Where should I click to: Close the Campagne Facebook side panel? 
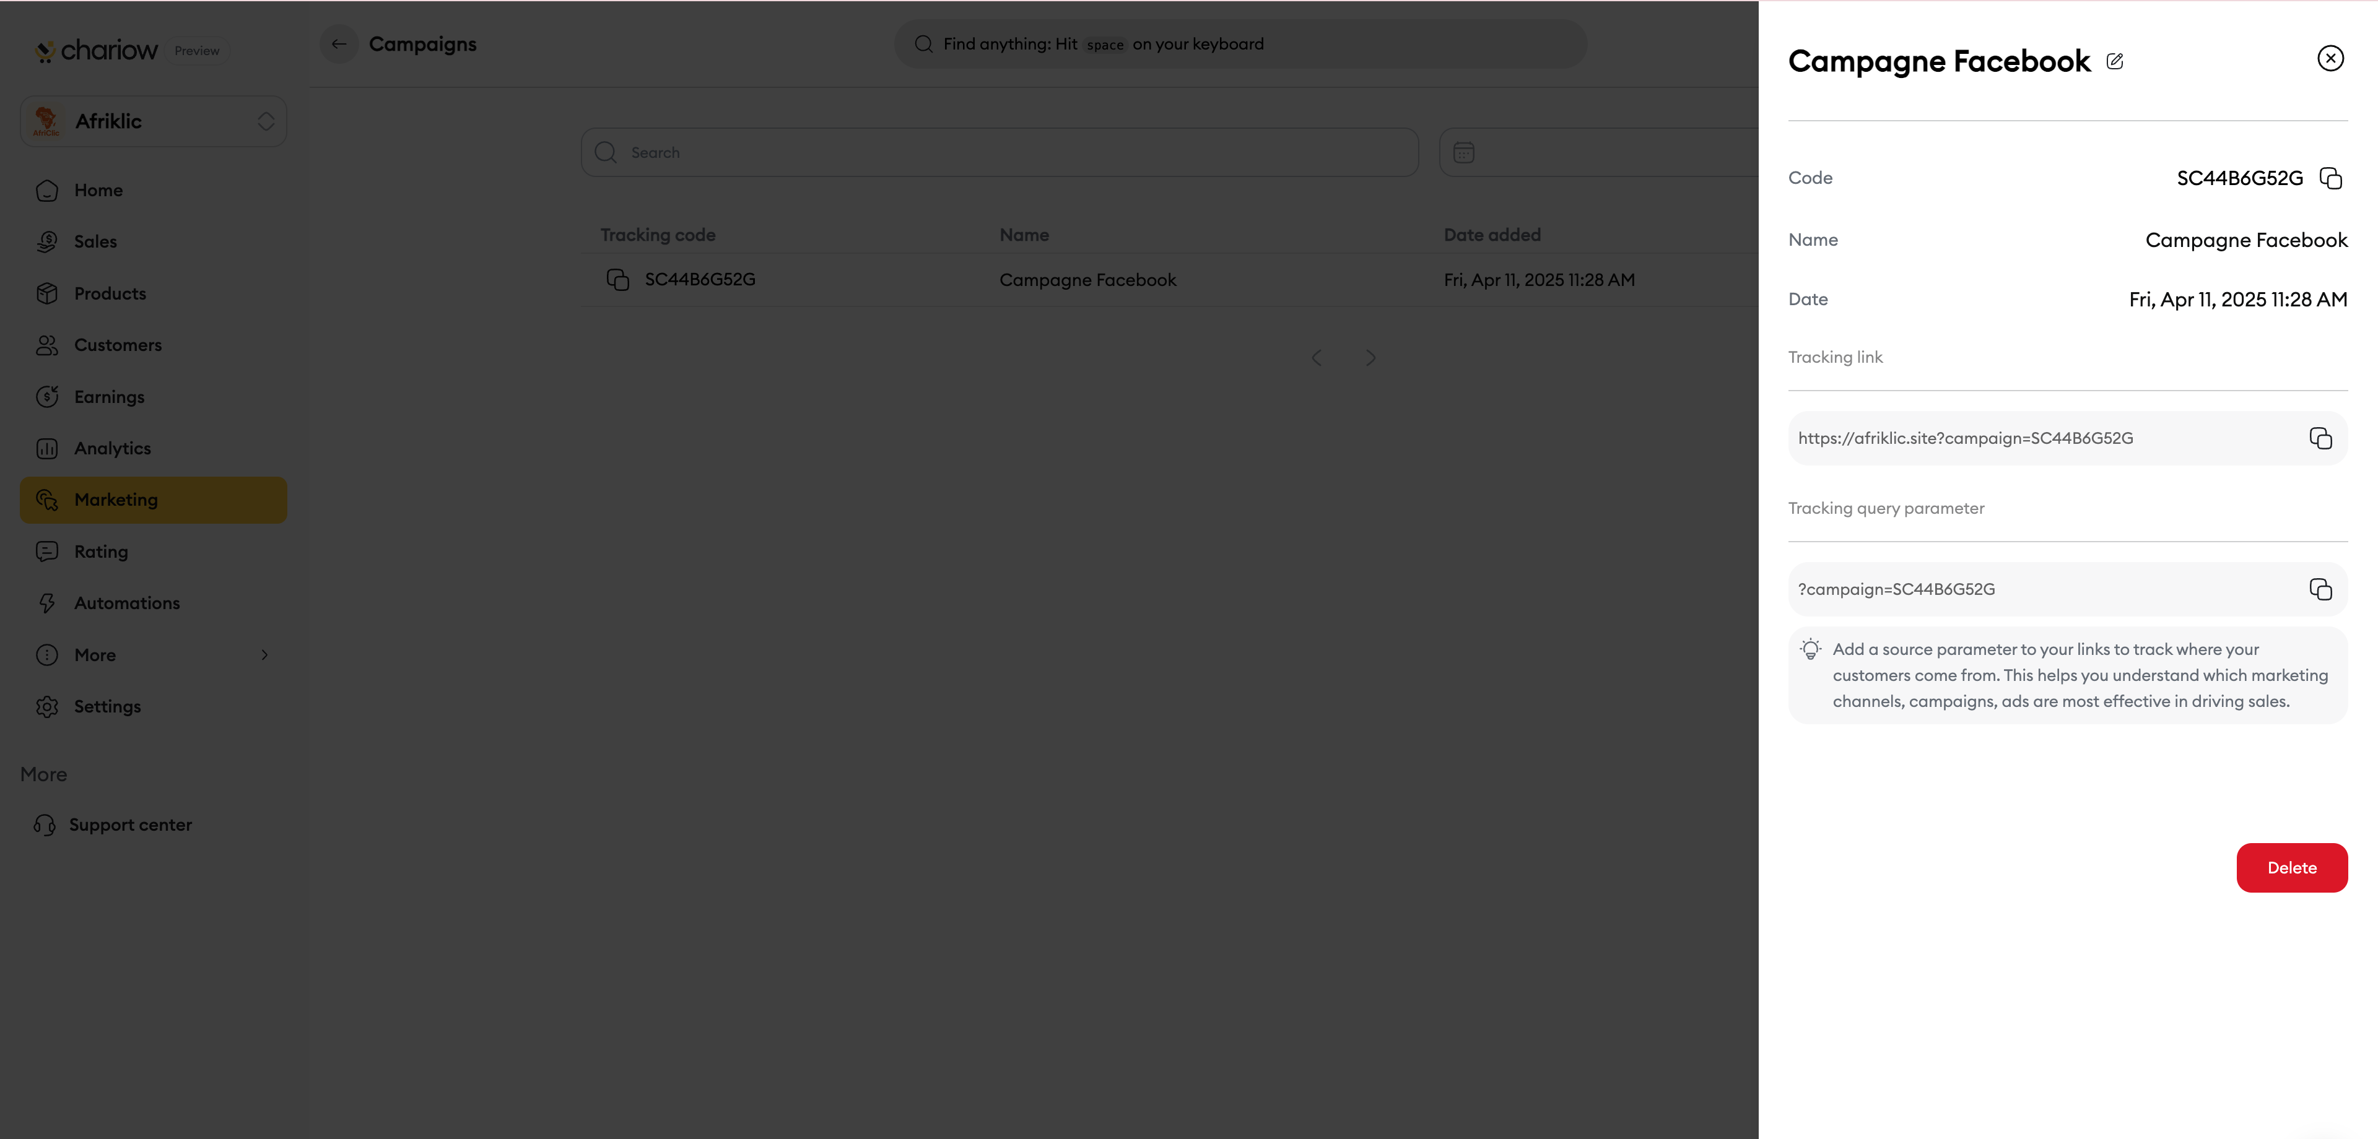pos(2330,58)
